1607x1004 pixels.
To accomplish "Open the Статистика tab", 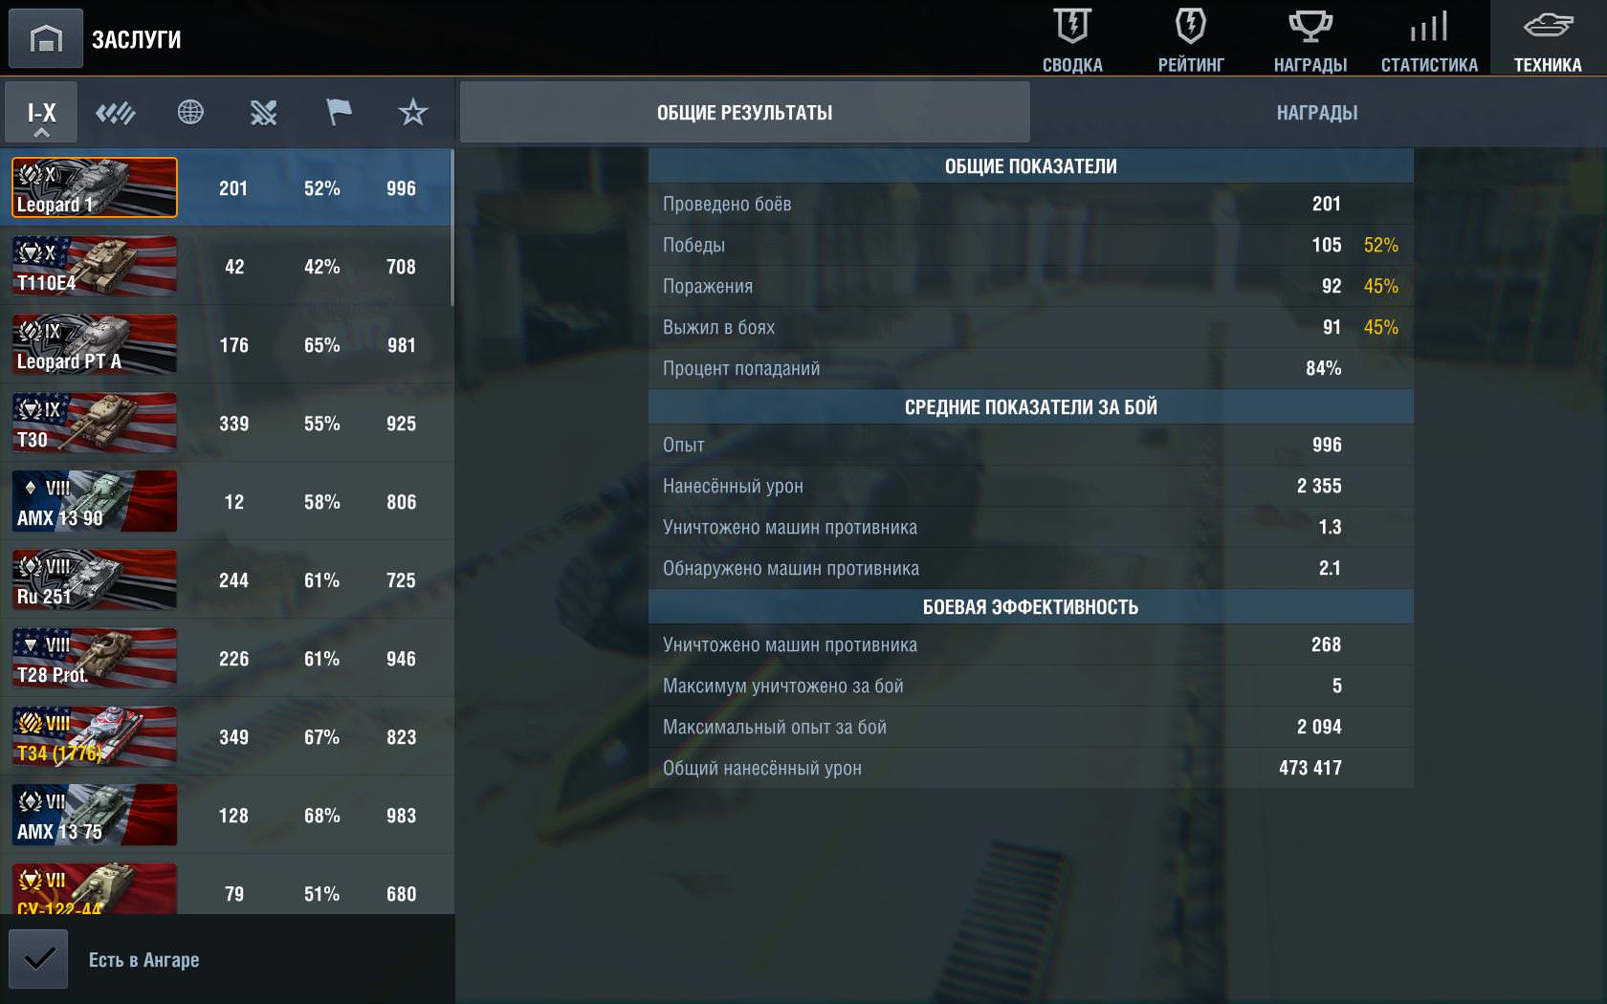I will click(x=1429, y=39).
